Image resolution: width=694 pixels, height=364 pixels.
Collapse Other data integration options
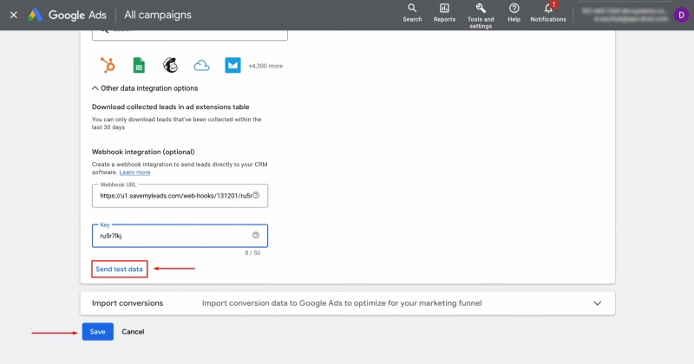pos(145,88)
